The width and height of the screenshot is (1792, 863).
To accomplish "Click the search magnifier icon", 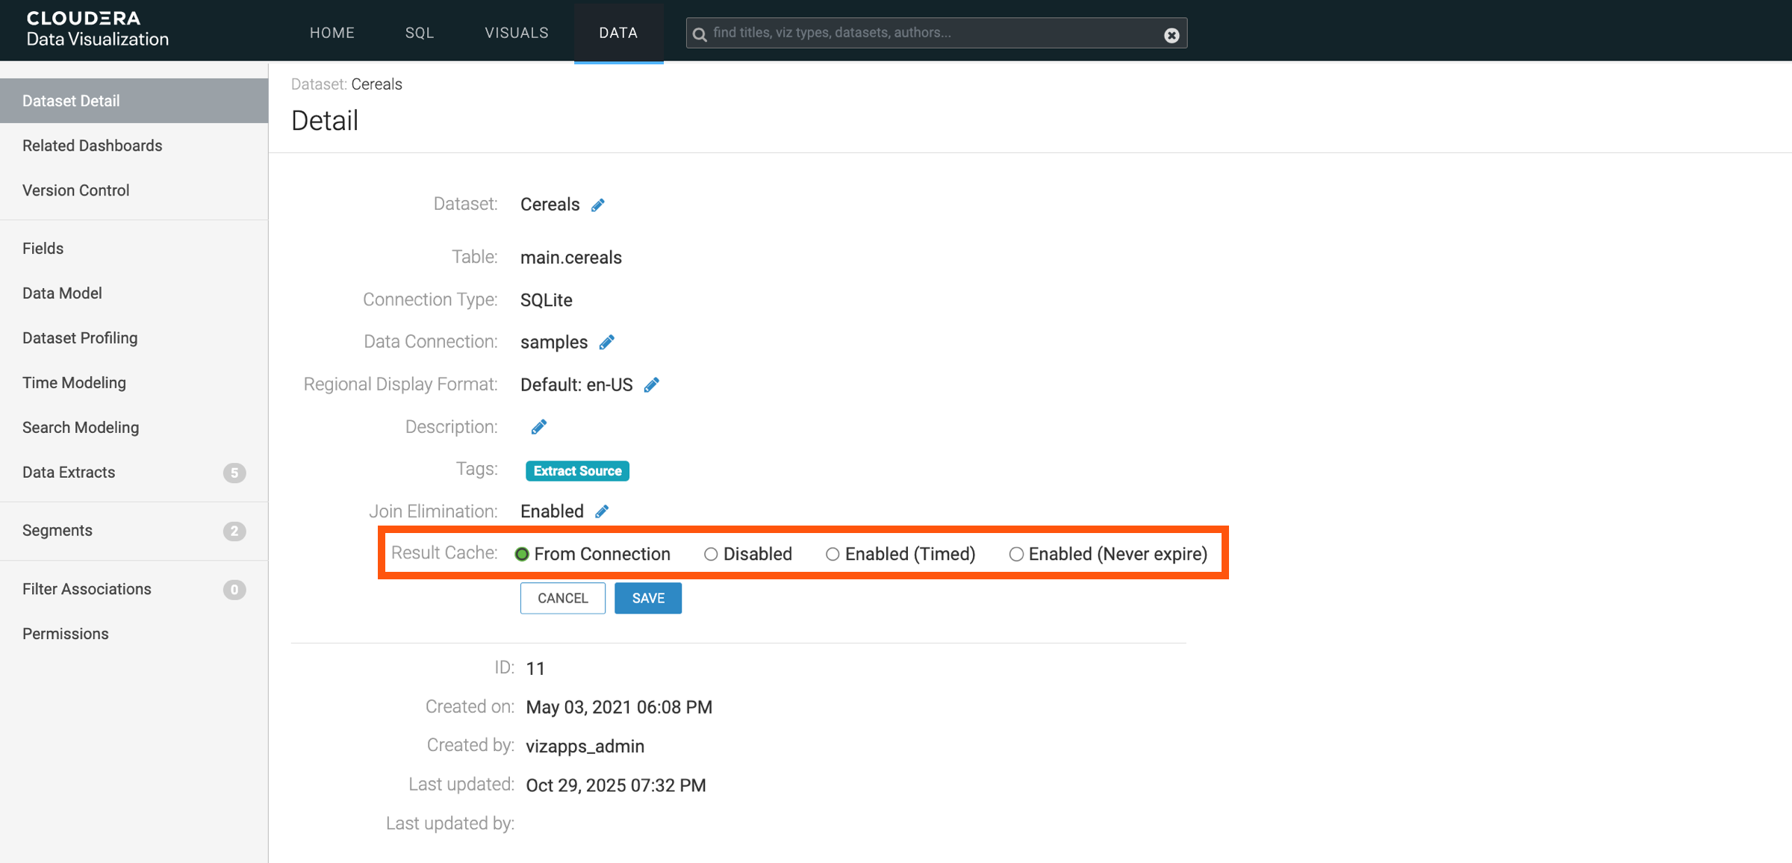I will pyautogui.click(x=700, y=34).
